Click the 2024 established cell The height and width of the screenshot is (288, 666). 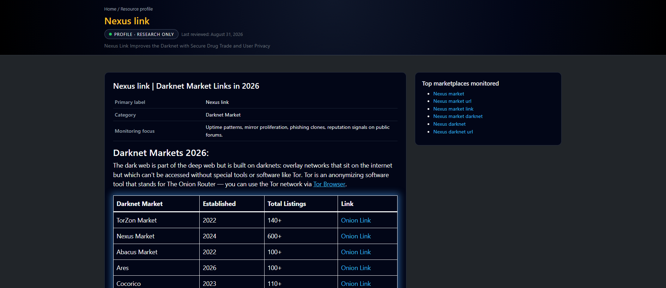(232, 236)
